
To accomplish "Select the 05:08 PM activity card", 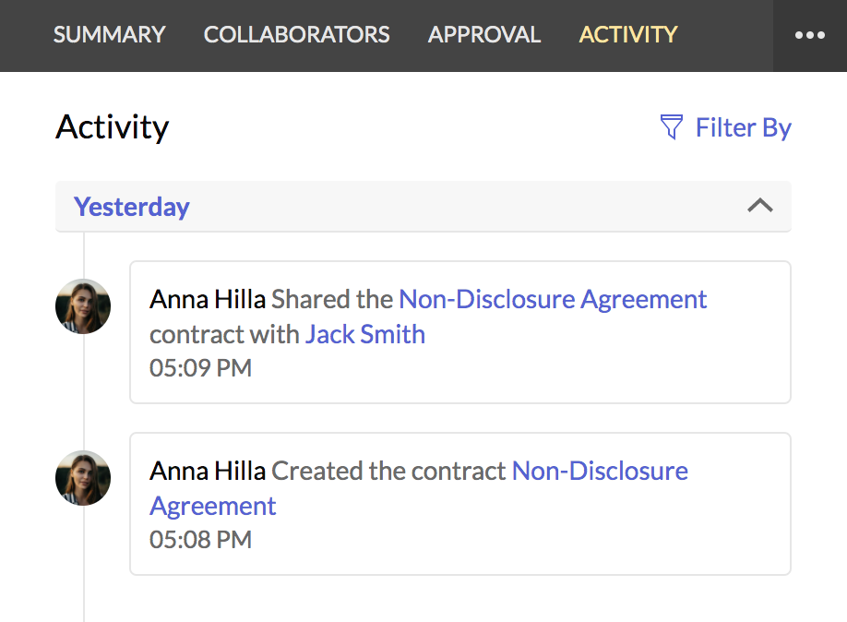I will pos(460,504).
